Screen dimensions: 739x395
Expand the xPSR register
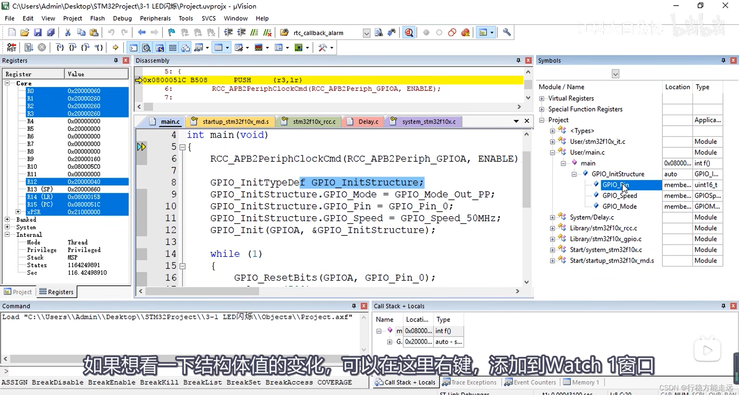pyautogui.click(x=18, y=212)
